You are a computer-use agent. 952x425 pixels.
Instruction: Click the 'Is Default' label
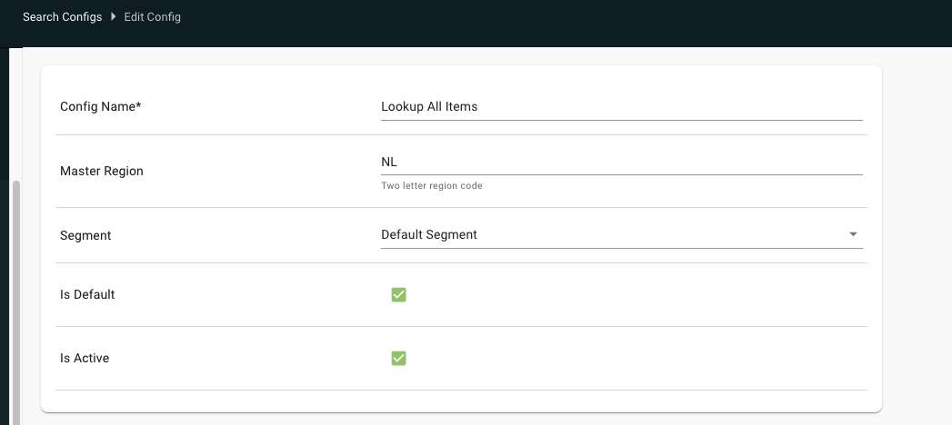click(87, 294)
